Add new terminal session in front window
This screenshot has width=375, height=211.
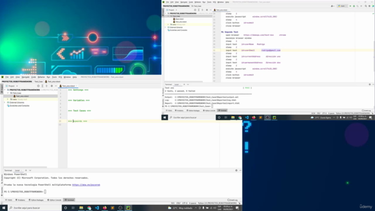click(x=26, y=171)
